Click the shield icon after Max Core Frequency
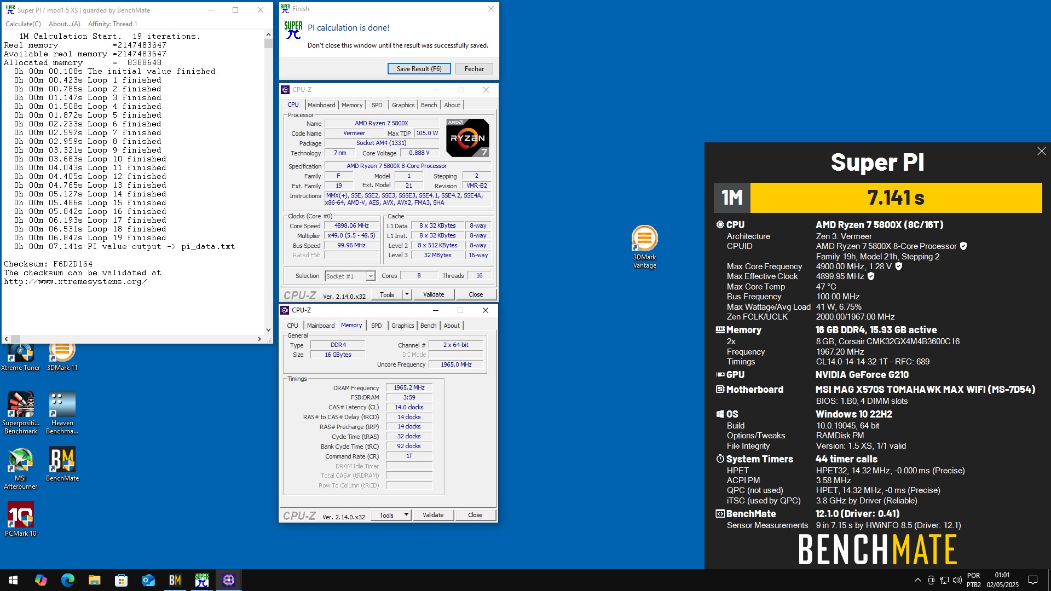Viewport: 1051px width, 591px height. 899,266
